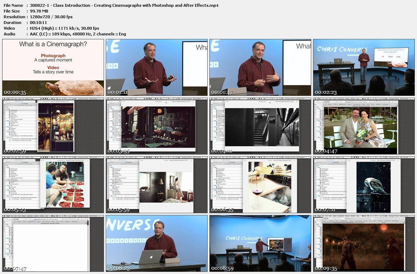This screenshot has height=274, width=417.
Task: Open the blank browser frame at 00:07:47
Action: (x=53, y=243)
